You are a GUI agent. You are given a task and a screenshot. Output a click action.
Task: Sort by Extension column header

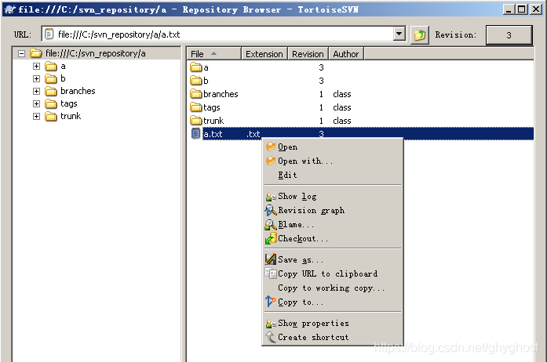coord(264,54)
